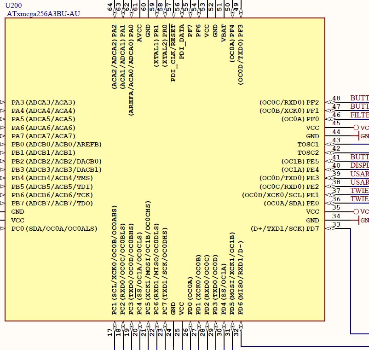Screen dimensions: 369x350
Task: Click the PC0(SDA/OC0A/OC0ALS) pin label
Action: point(54,229)
